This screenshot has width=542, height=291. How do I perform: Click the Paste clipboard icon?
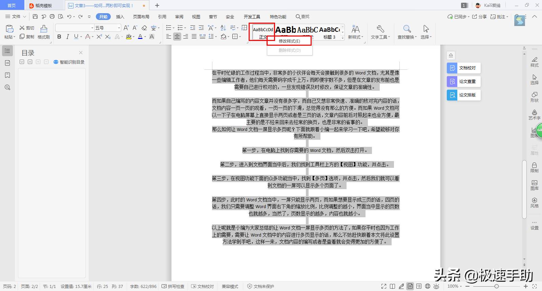pos(9,29)
